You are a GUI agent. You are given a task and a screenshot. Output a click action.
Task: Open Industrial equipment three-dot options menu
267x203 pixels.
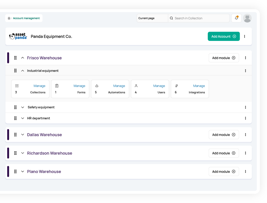coord(246,71)
